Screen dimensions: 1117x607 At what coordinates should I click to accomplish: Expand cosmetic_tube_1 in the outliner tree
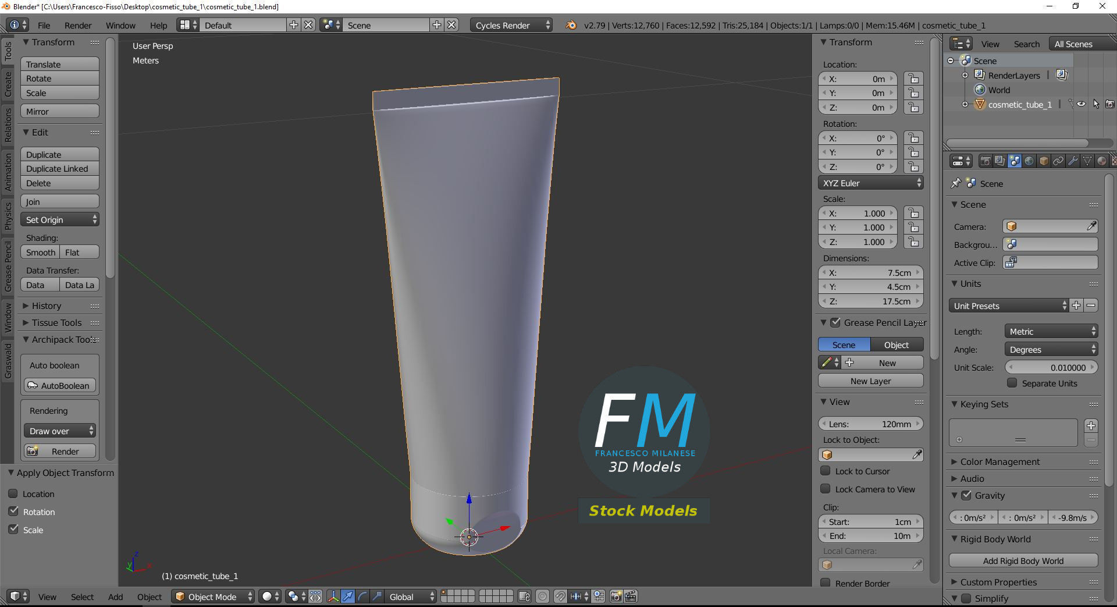[x=965, y=104]
